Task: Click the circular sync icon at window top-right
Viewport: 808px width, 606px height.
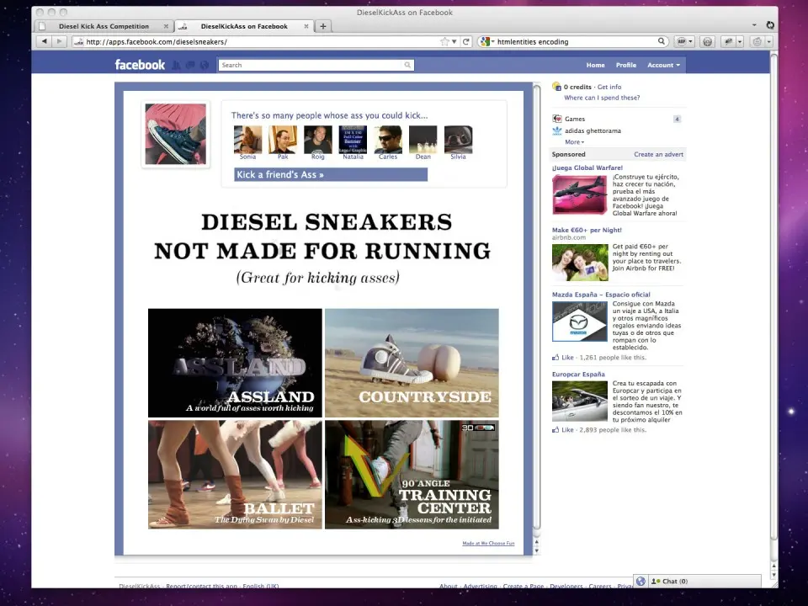Action: 770,24
